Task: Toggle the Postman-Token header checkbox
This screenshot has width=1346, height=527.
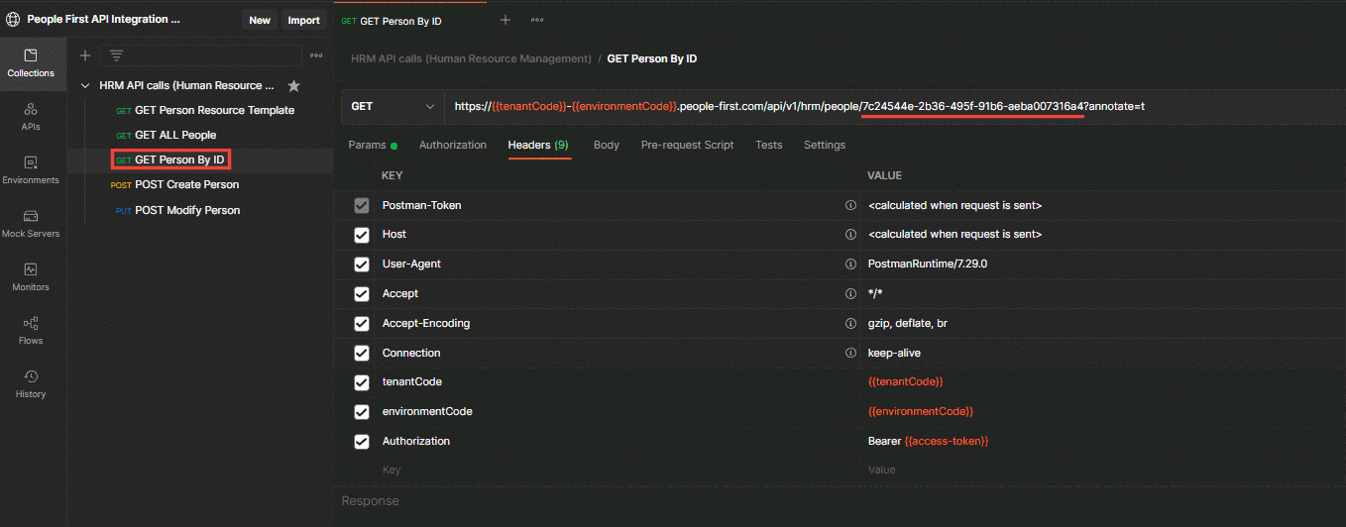Action: pyautogui.click(x=362, y=205)
